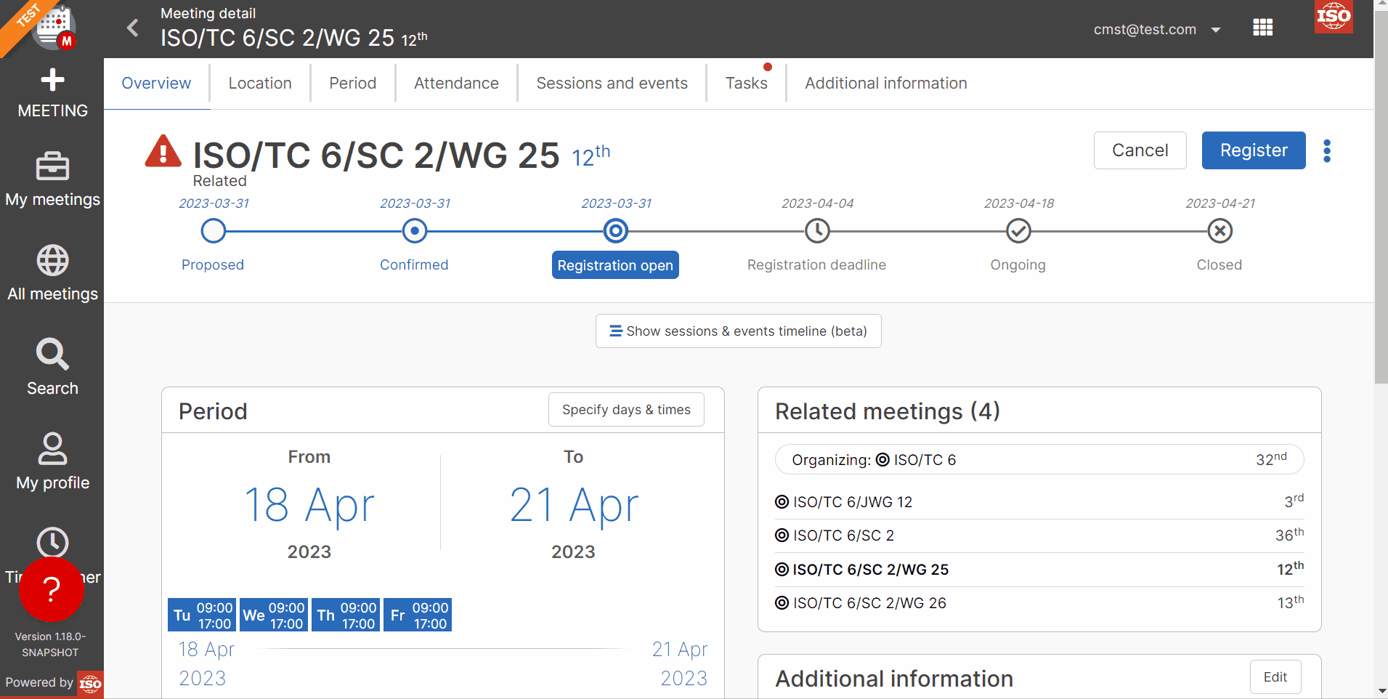
Task: Click the Related meetings (4) heading
Action: click(888, 411)
